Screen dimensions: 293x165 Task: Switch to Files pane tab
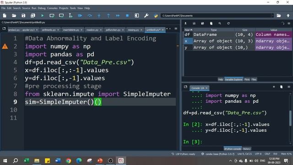(254, 79)
